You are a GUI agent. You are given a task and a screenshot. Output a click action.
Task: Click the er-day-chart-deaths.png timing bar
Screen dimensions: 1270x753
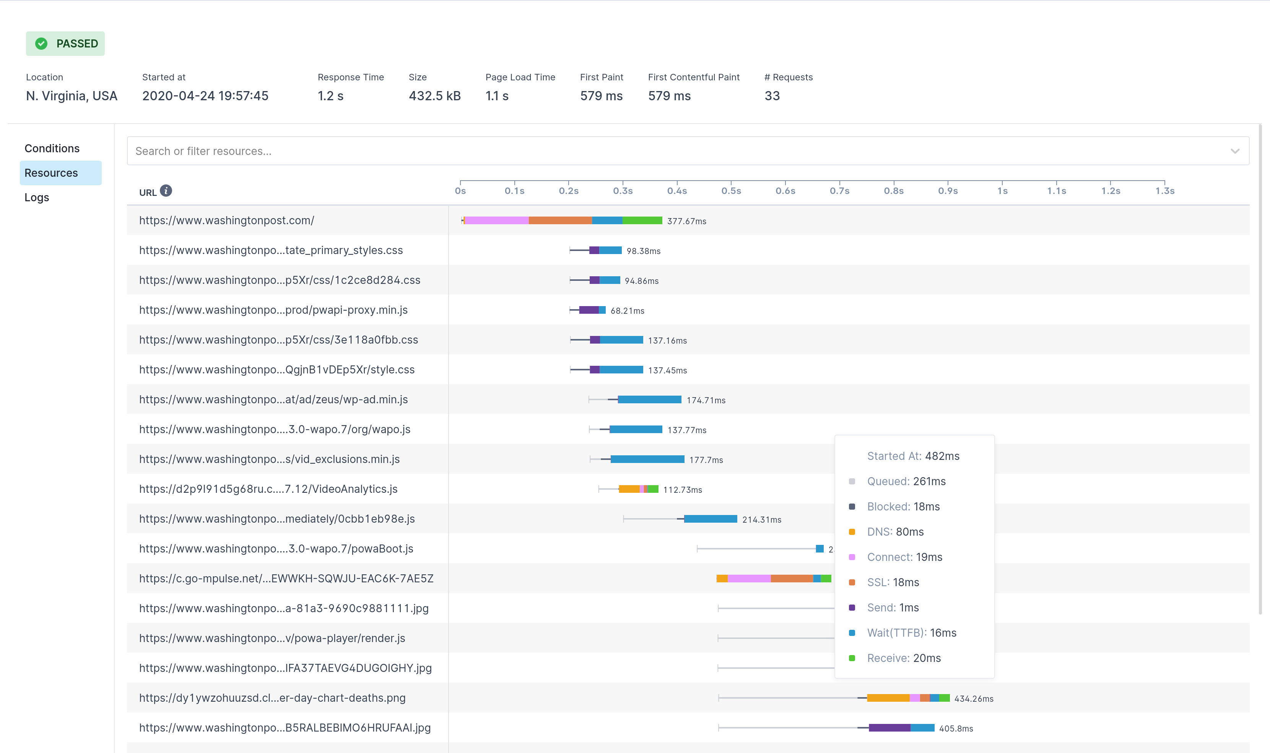(x=907, y=698)
